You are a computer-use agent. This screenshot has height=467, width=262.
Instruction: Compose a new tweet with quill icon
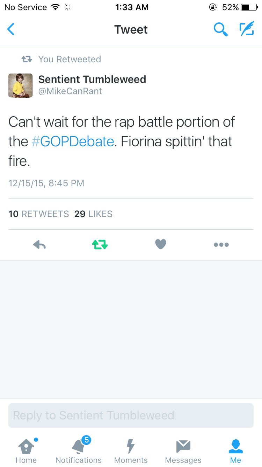(x=247, y=29)
